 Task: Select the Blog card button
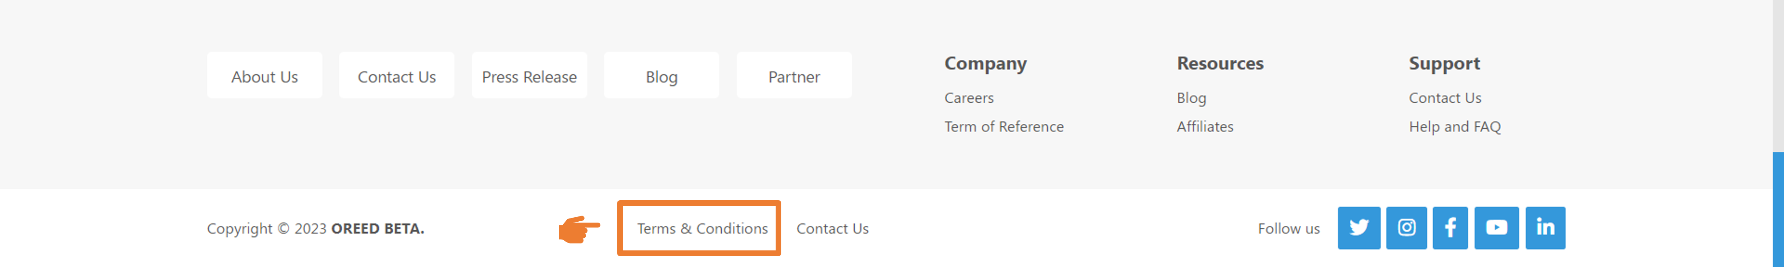pos(661,75)
